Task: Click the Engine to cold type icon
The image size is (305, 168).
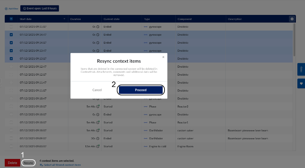Action: click(146, 147)
